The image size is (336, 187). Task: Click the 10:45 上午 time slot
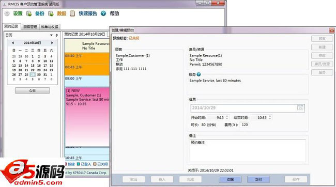click(x=87, y=158)
